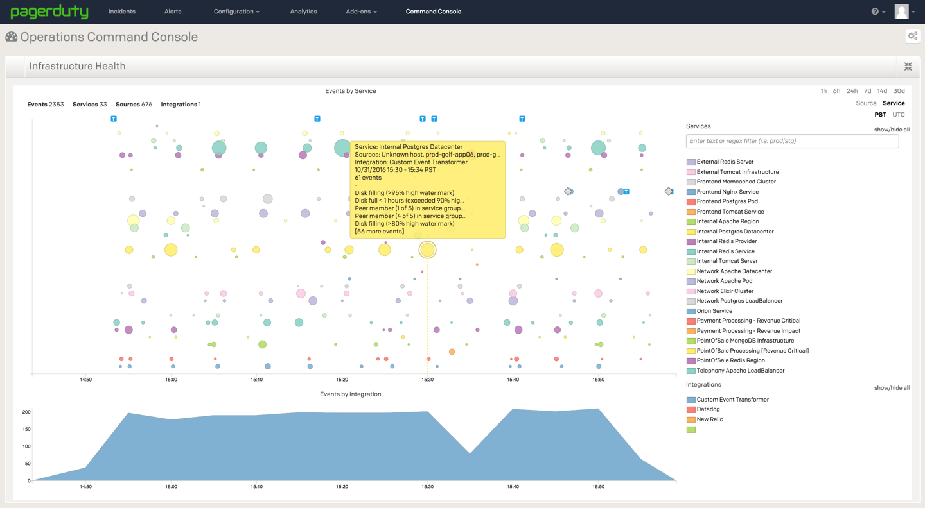Toggle the Datadog integration color swatch
The image size is (925, 508).
click(x=691, y=409)
